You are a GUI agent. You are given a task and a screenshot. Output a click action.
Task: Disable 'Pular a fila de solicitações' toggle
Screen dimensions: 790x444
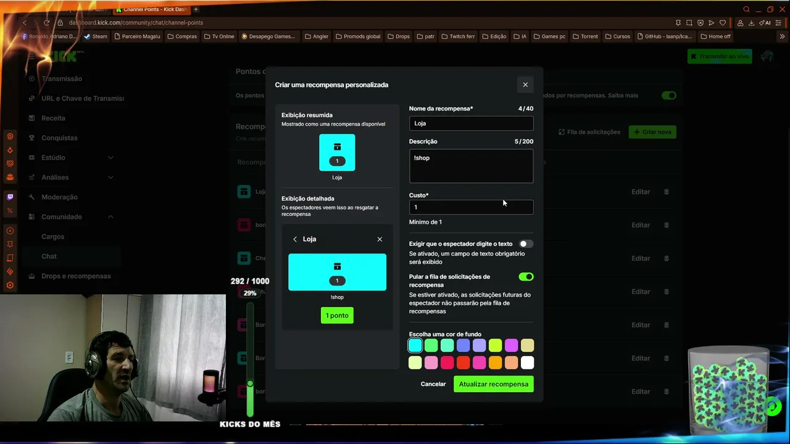point(526,277)
